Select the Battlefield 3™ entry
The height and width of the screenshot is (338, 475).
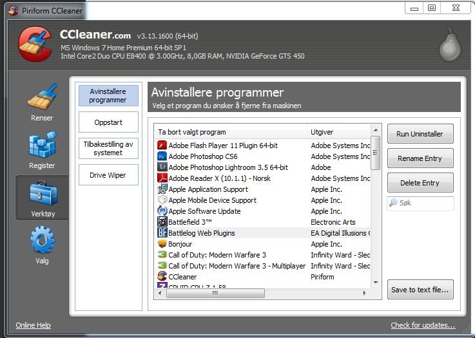pyautogui.click(x=190, y=222)
